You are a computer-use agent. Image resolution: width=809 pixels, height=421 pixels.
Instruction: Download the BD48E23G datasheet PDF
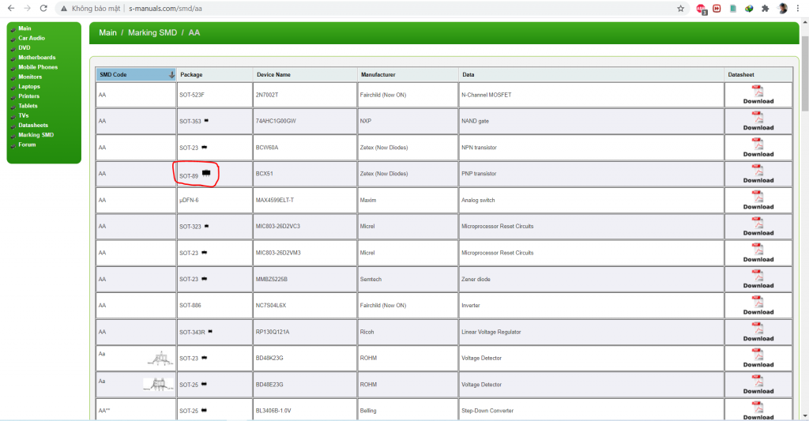coord(758,385)
